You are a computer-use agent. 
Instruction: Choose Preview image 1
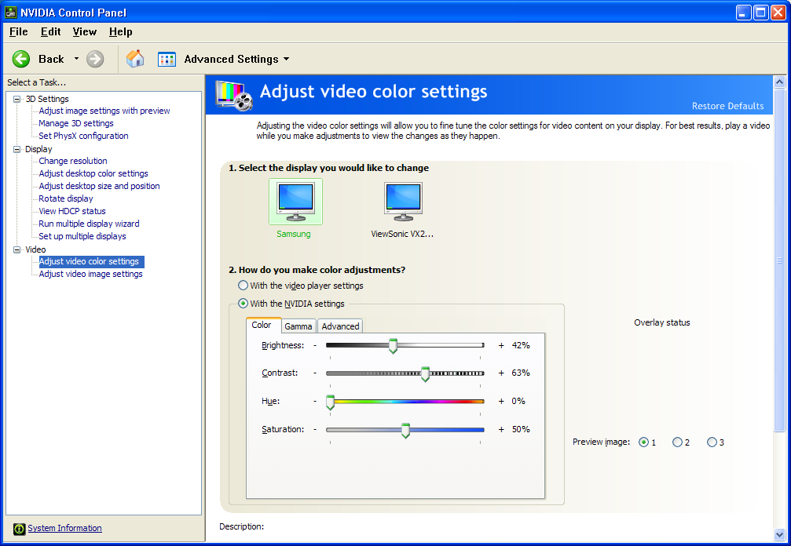pyautogui.click(x=643, y=442)
